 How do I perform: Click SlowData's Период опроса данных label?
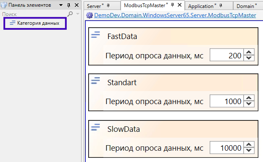(x=154, y=148)
